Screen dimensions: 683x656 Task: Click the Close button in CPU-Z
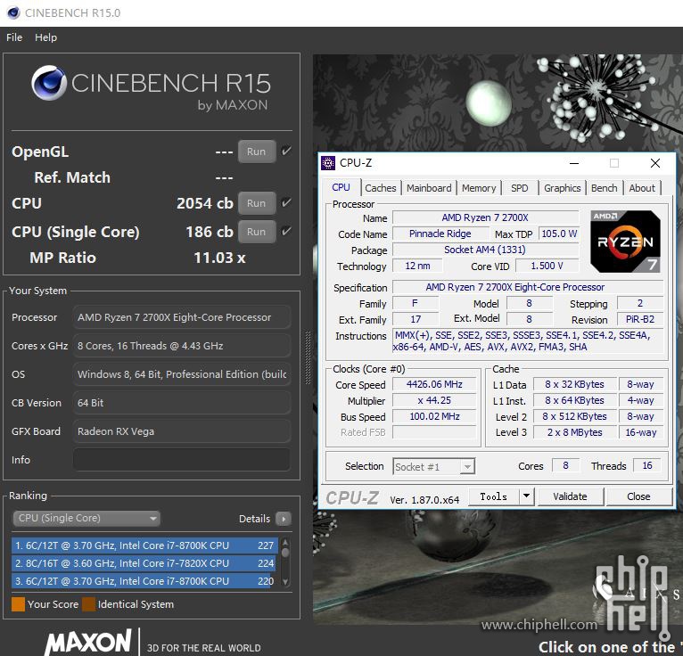tap(638, 496)
